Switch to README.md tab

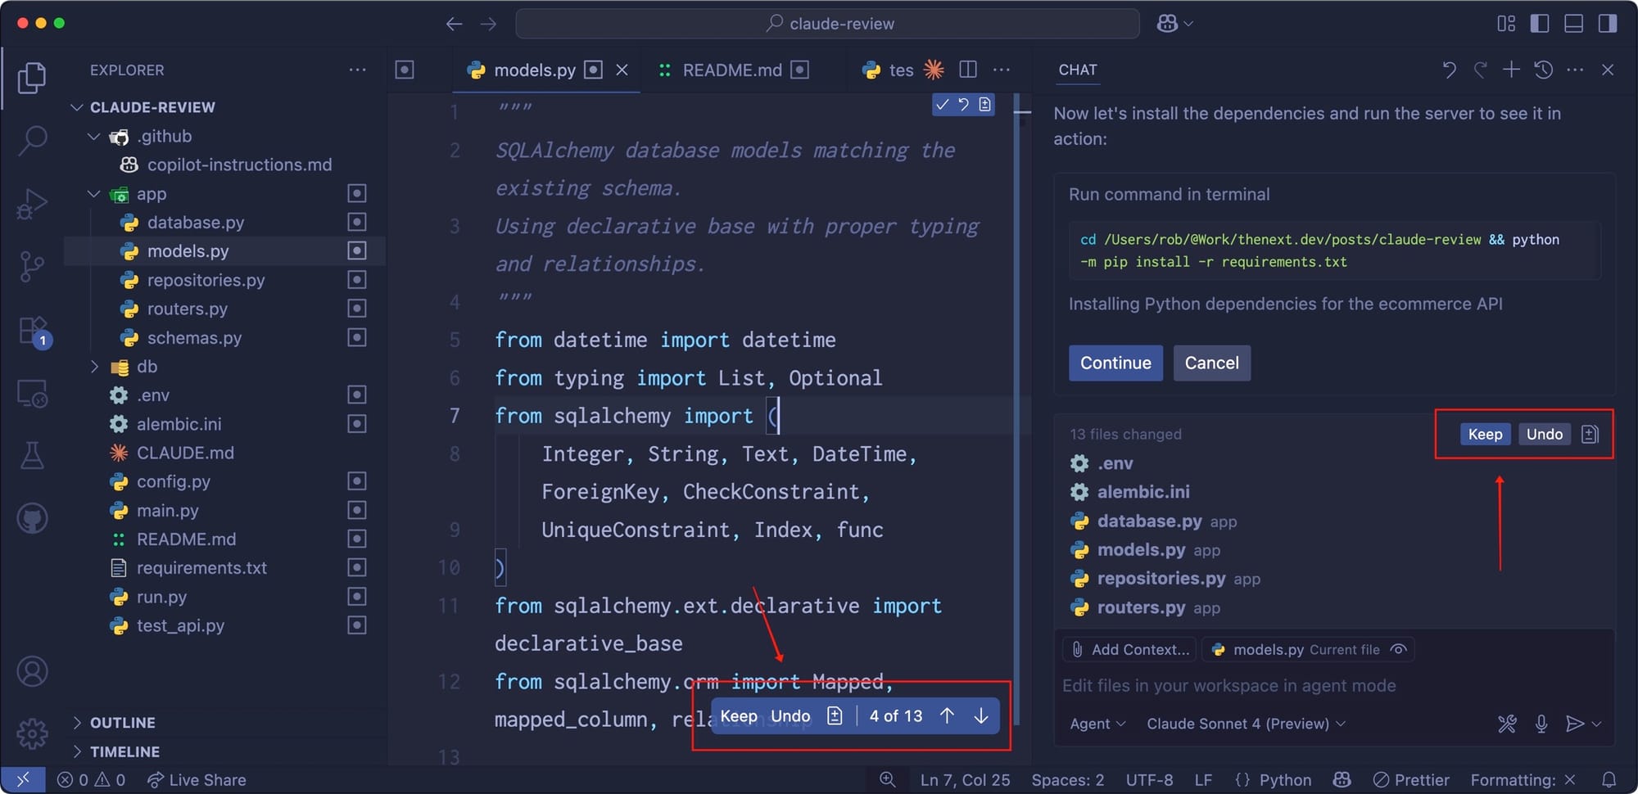click(731, 70)
